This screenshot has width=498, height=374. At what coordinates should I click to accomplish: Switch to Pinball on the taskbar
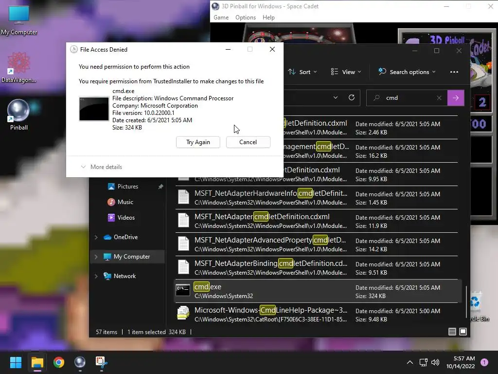[80, 362]
